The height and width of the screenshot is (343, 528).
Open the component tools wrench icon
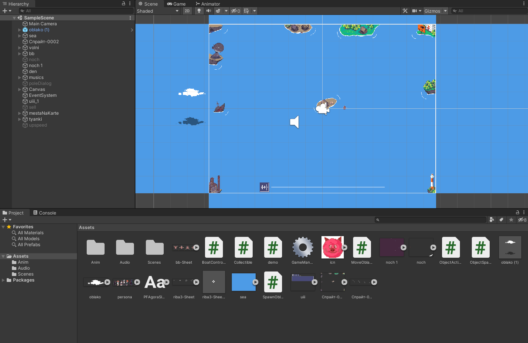tap(405, 11)
